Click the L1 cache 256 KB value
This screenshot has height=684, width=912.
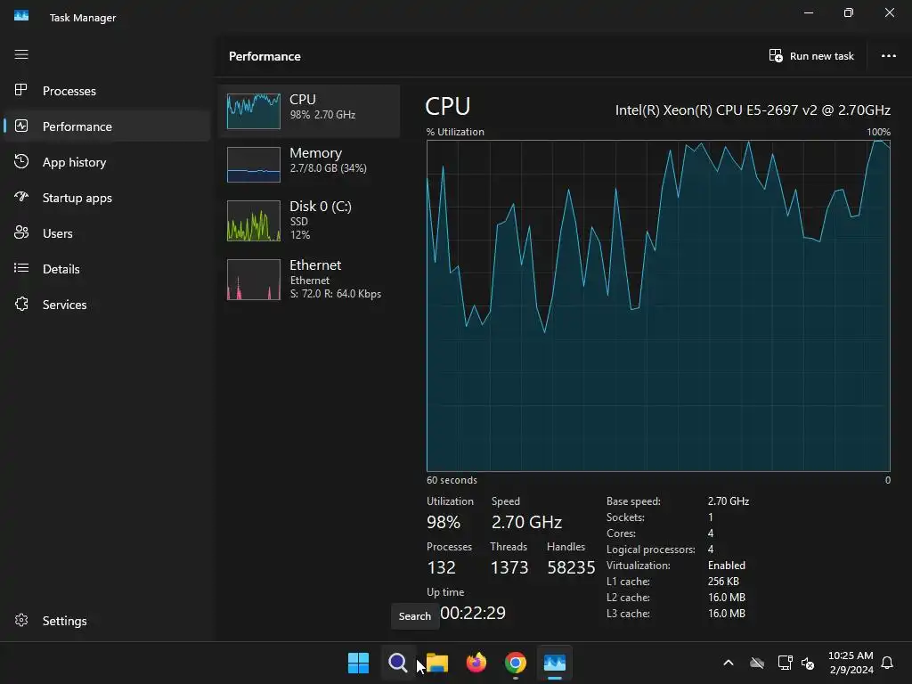[x=723, y=581]
